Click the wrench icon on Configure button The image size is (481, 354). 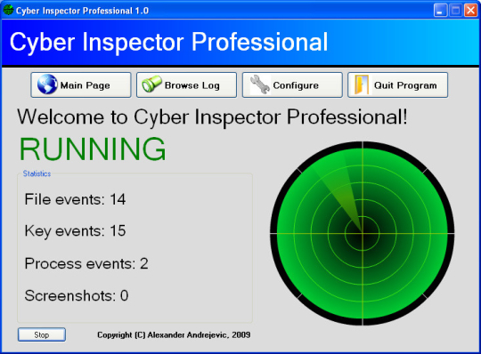click(x=260, y=84)
